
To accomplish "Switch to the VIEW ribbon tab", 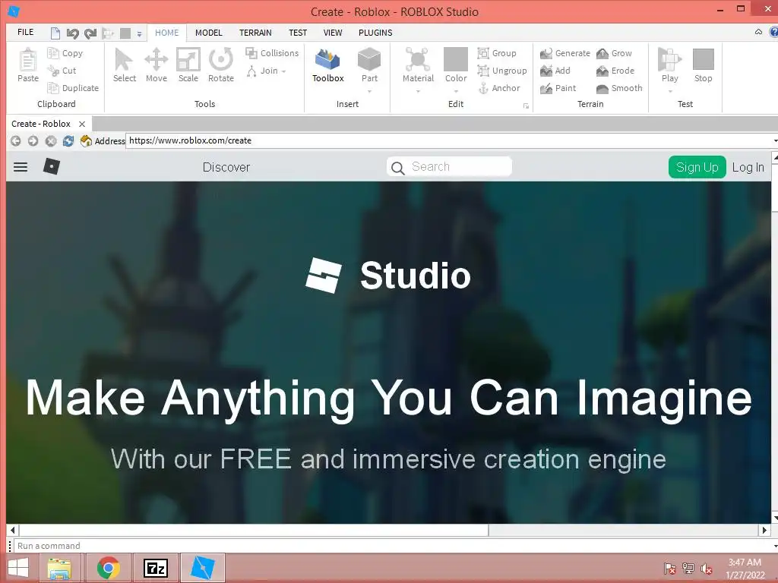I will [333, 33].
